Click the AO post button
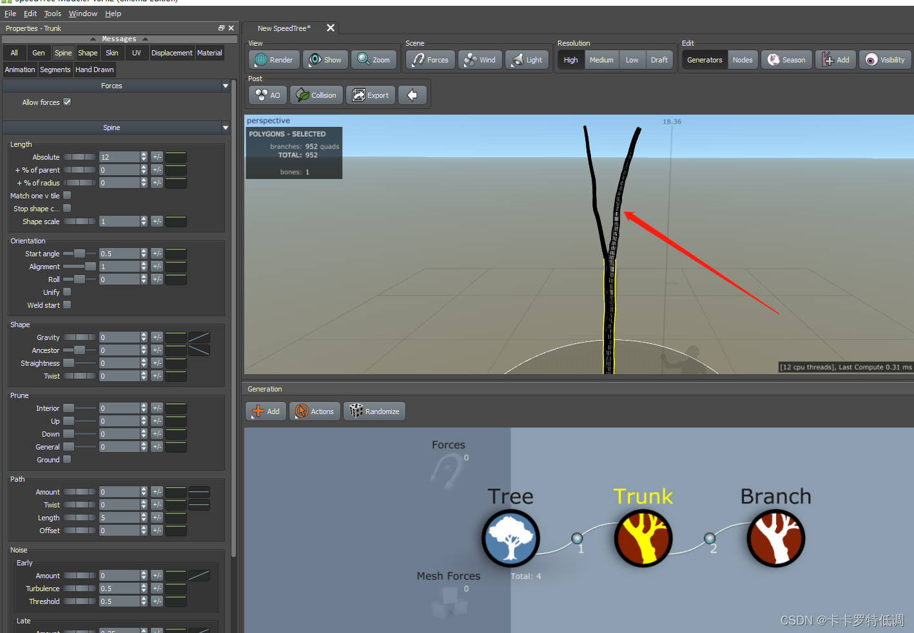Screen dimensions: 914x633 coord(267,95)
